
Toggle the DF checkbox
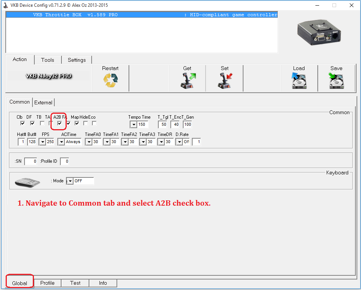(32, 124)
